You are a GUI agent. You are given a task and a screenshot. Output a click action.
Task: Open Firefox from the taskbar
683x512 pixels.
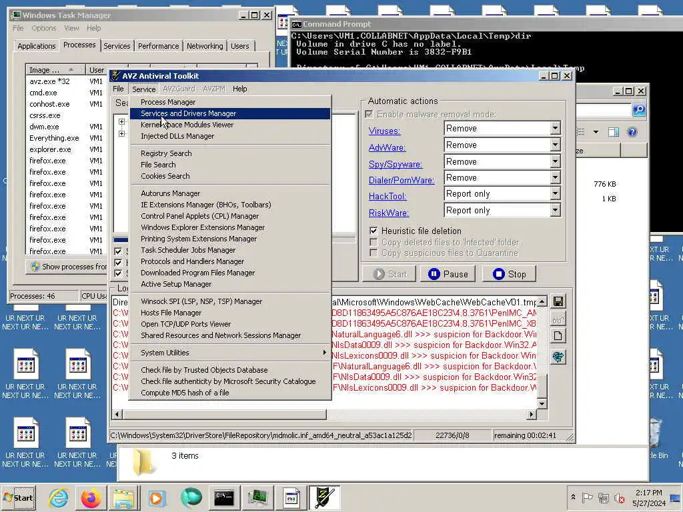(x=91, y=497)
